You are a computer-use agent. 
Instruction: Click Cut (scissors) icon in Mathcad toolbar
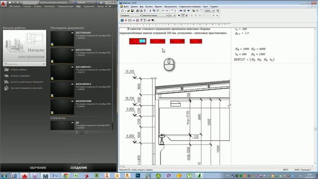[x=150, y=11]
